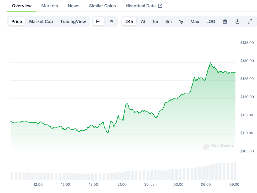Open the calendar date range picker
The height and width of the screenshot is (193, 257).
(x=225, y=22)
